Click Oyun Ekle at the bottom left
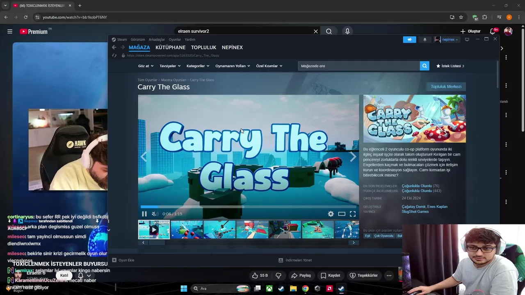525x295 pixels. [x=123, y=260]
